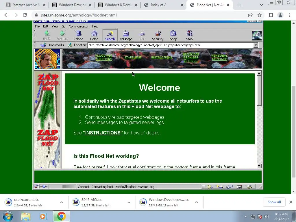Open Chrome profile avatar
The height and width of the screenshot is (222, 296).
280,15
